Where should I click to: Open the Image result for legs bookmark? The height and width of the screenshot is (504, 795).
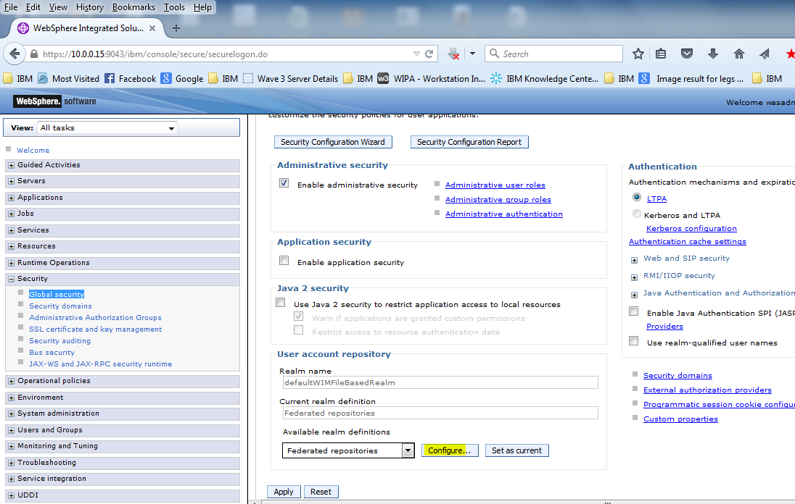click(691, 78)
